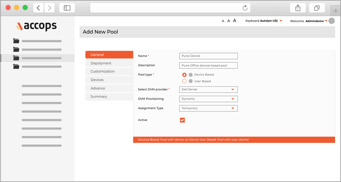This screenshot has width=341, height=182.
Task: Toggle the browser sidebar icon
Action: click(x=67, y=8)
